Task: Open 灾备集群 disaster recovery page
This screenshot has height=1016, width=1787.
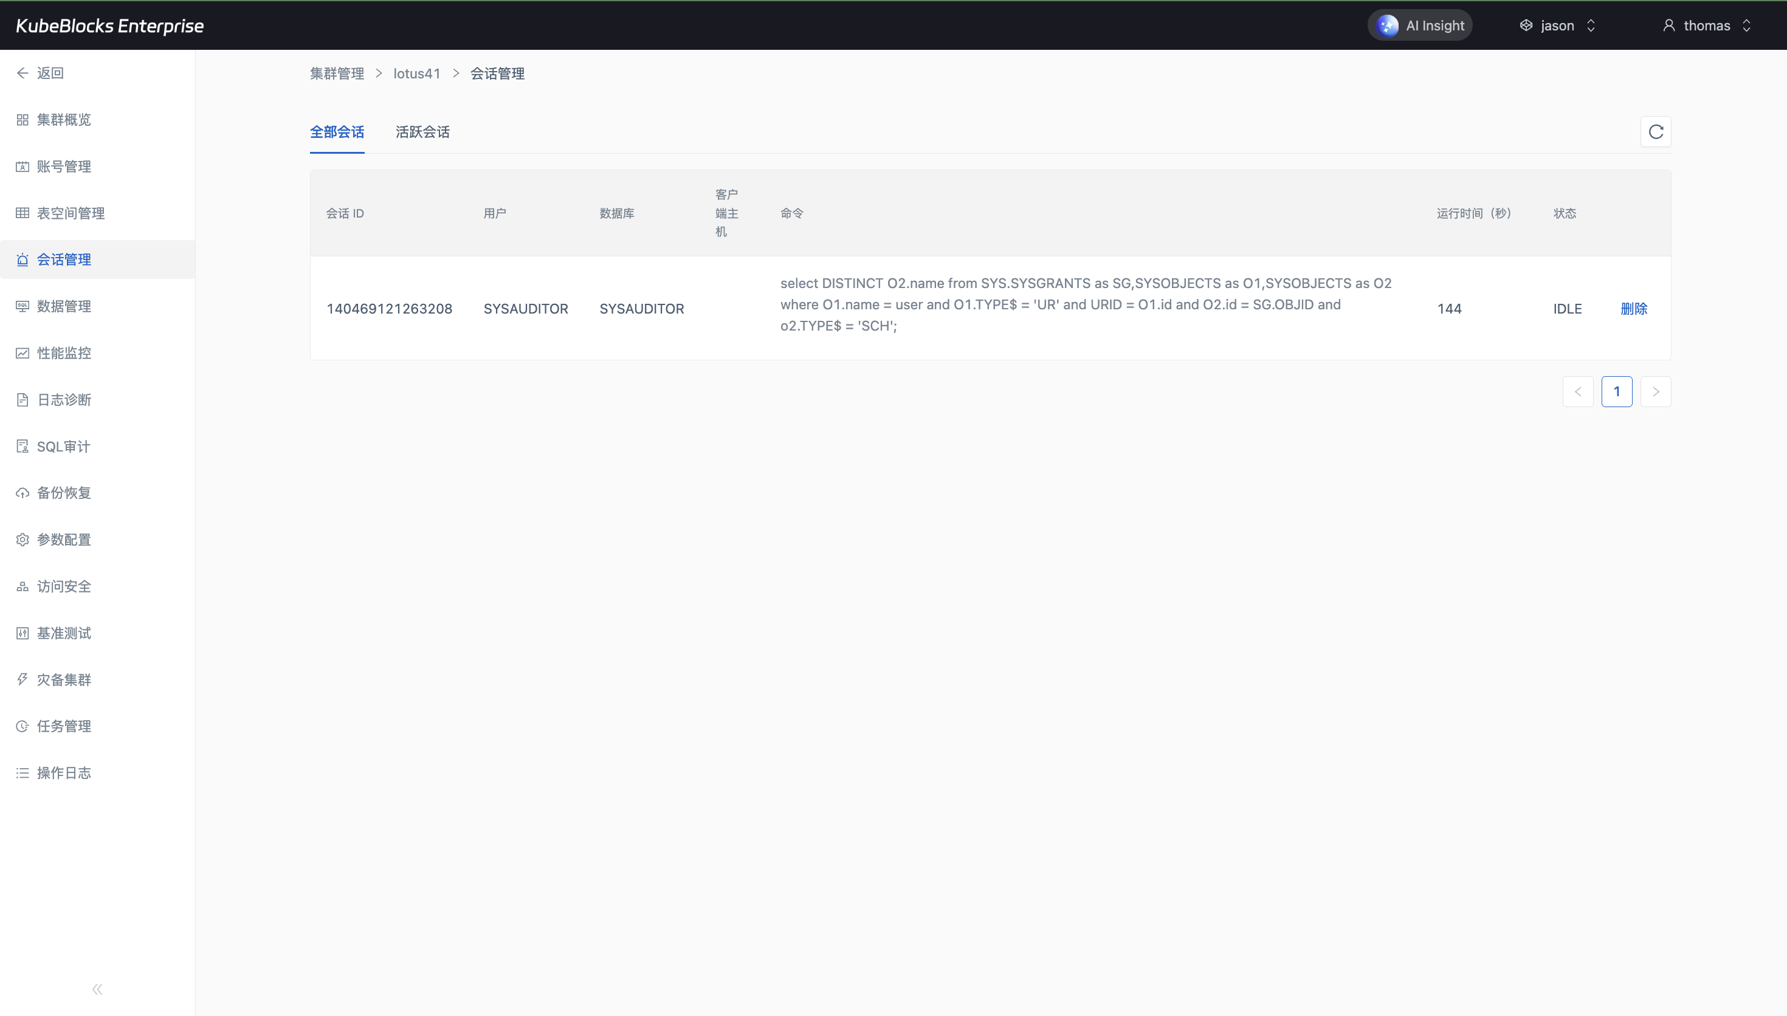Action: coord(63,679)
